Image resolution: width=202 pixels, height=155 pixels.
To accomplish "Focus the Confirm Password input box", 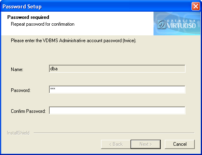I will 117,110.
